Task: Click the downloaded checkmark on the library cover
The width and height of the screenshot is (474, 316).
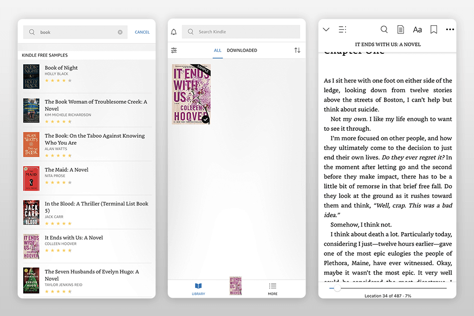Action: point(205,119)
